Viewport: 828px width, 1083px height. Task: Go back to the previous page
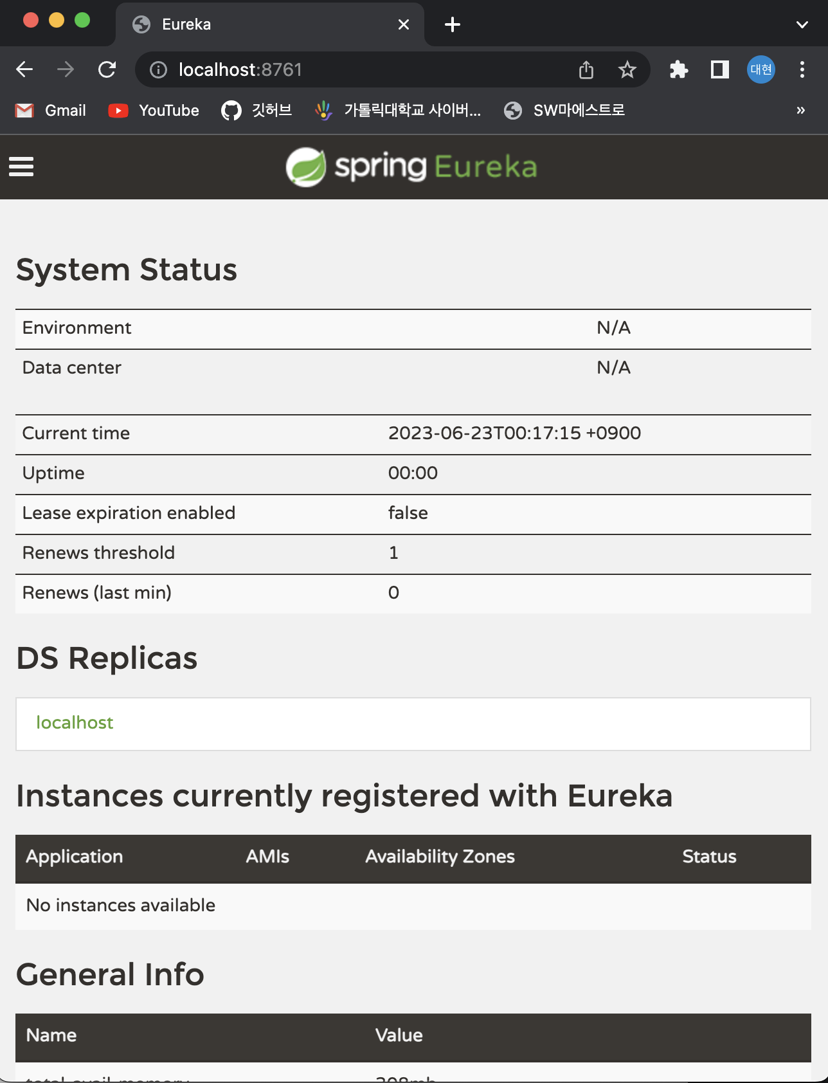(24, 69)
